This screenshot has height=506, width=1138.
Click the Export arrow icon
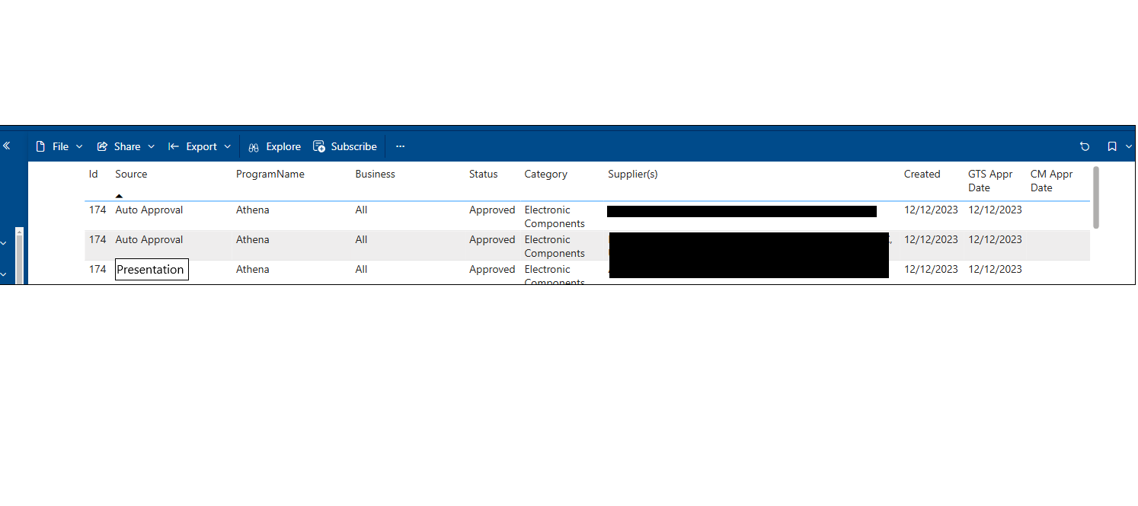click(174, 146)
